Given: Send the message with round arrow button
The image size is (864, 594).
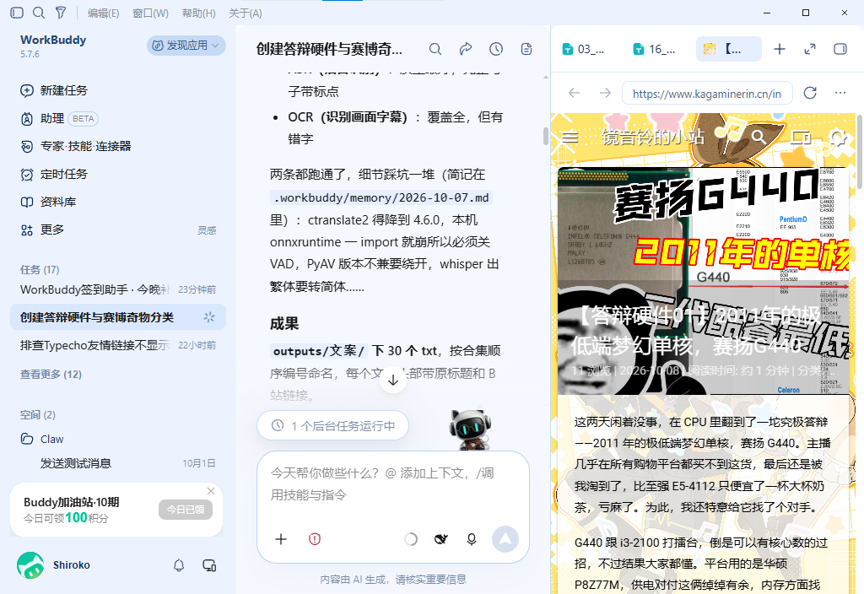Looking at the screenshot, I should pos(505,539).
